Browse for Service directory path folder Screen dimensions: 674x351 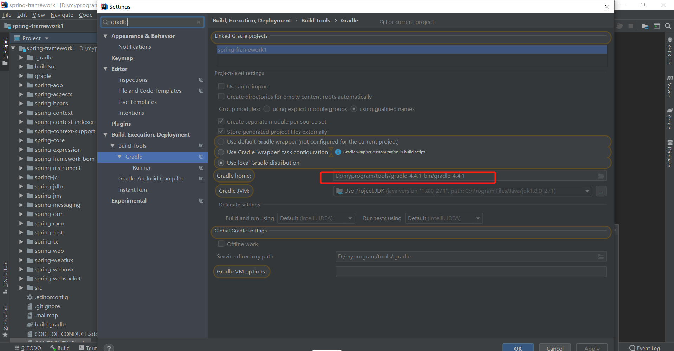pyautogui.click(x=601, y=257)
